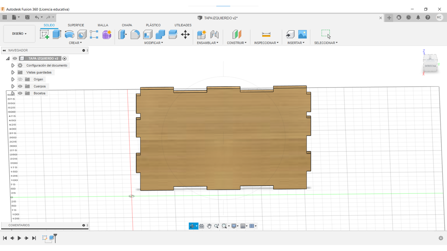
Task: Click the Save disk icon
Action: pyautogui.click(x=27, y=17)
